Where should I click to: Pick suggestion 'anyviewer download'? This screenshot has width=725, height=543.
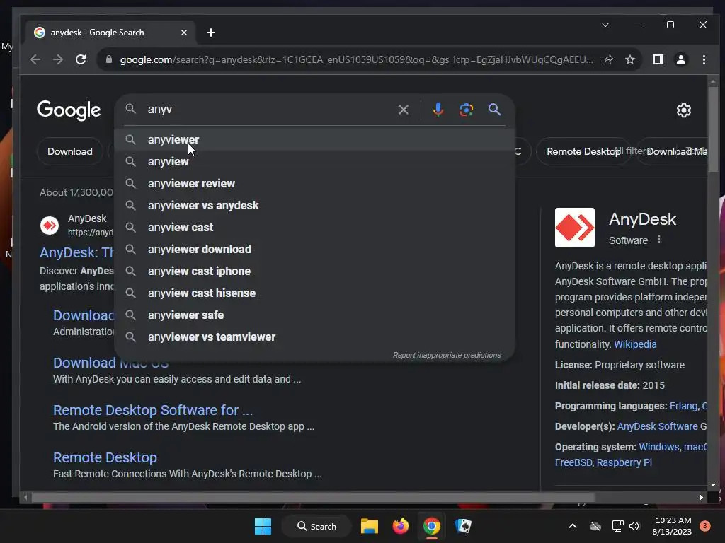click(314, 250)
